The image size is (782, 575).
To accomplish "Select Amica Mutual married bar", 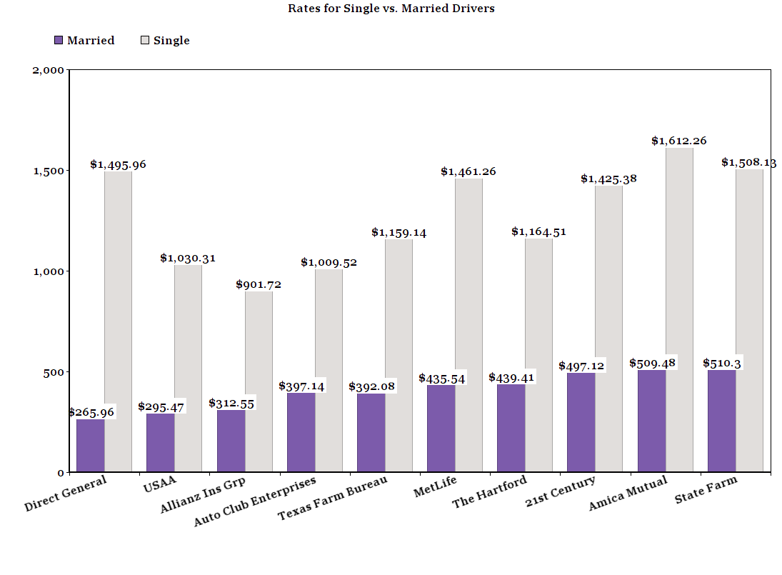I will (652, 421).
